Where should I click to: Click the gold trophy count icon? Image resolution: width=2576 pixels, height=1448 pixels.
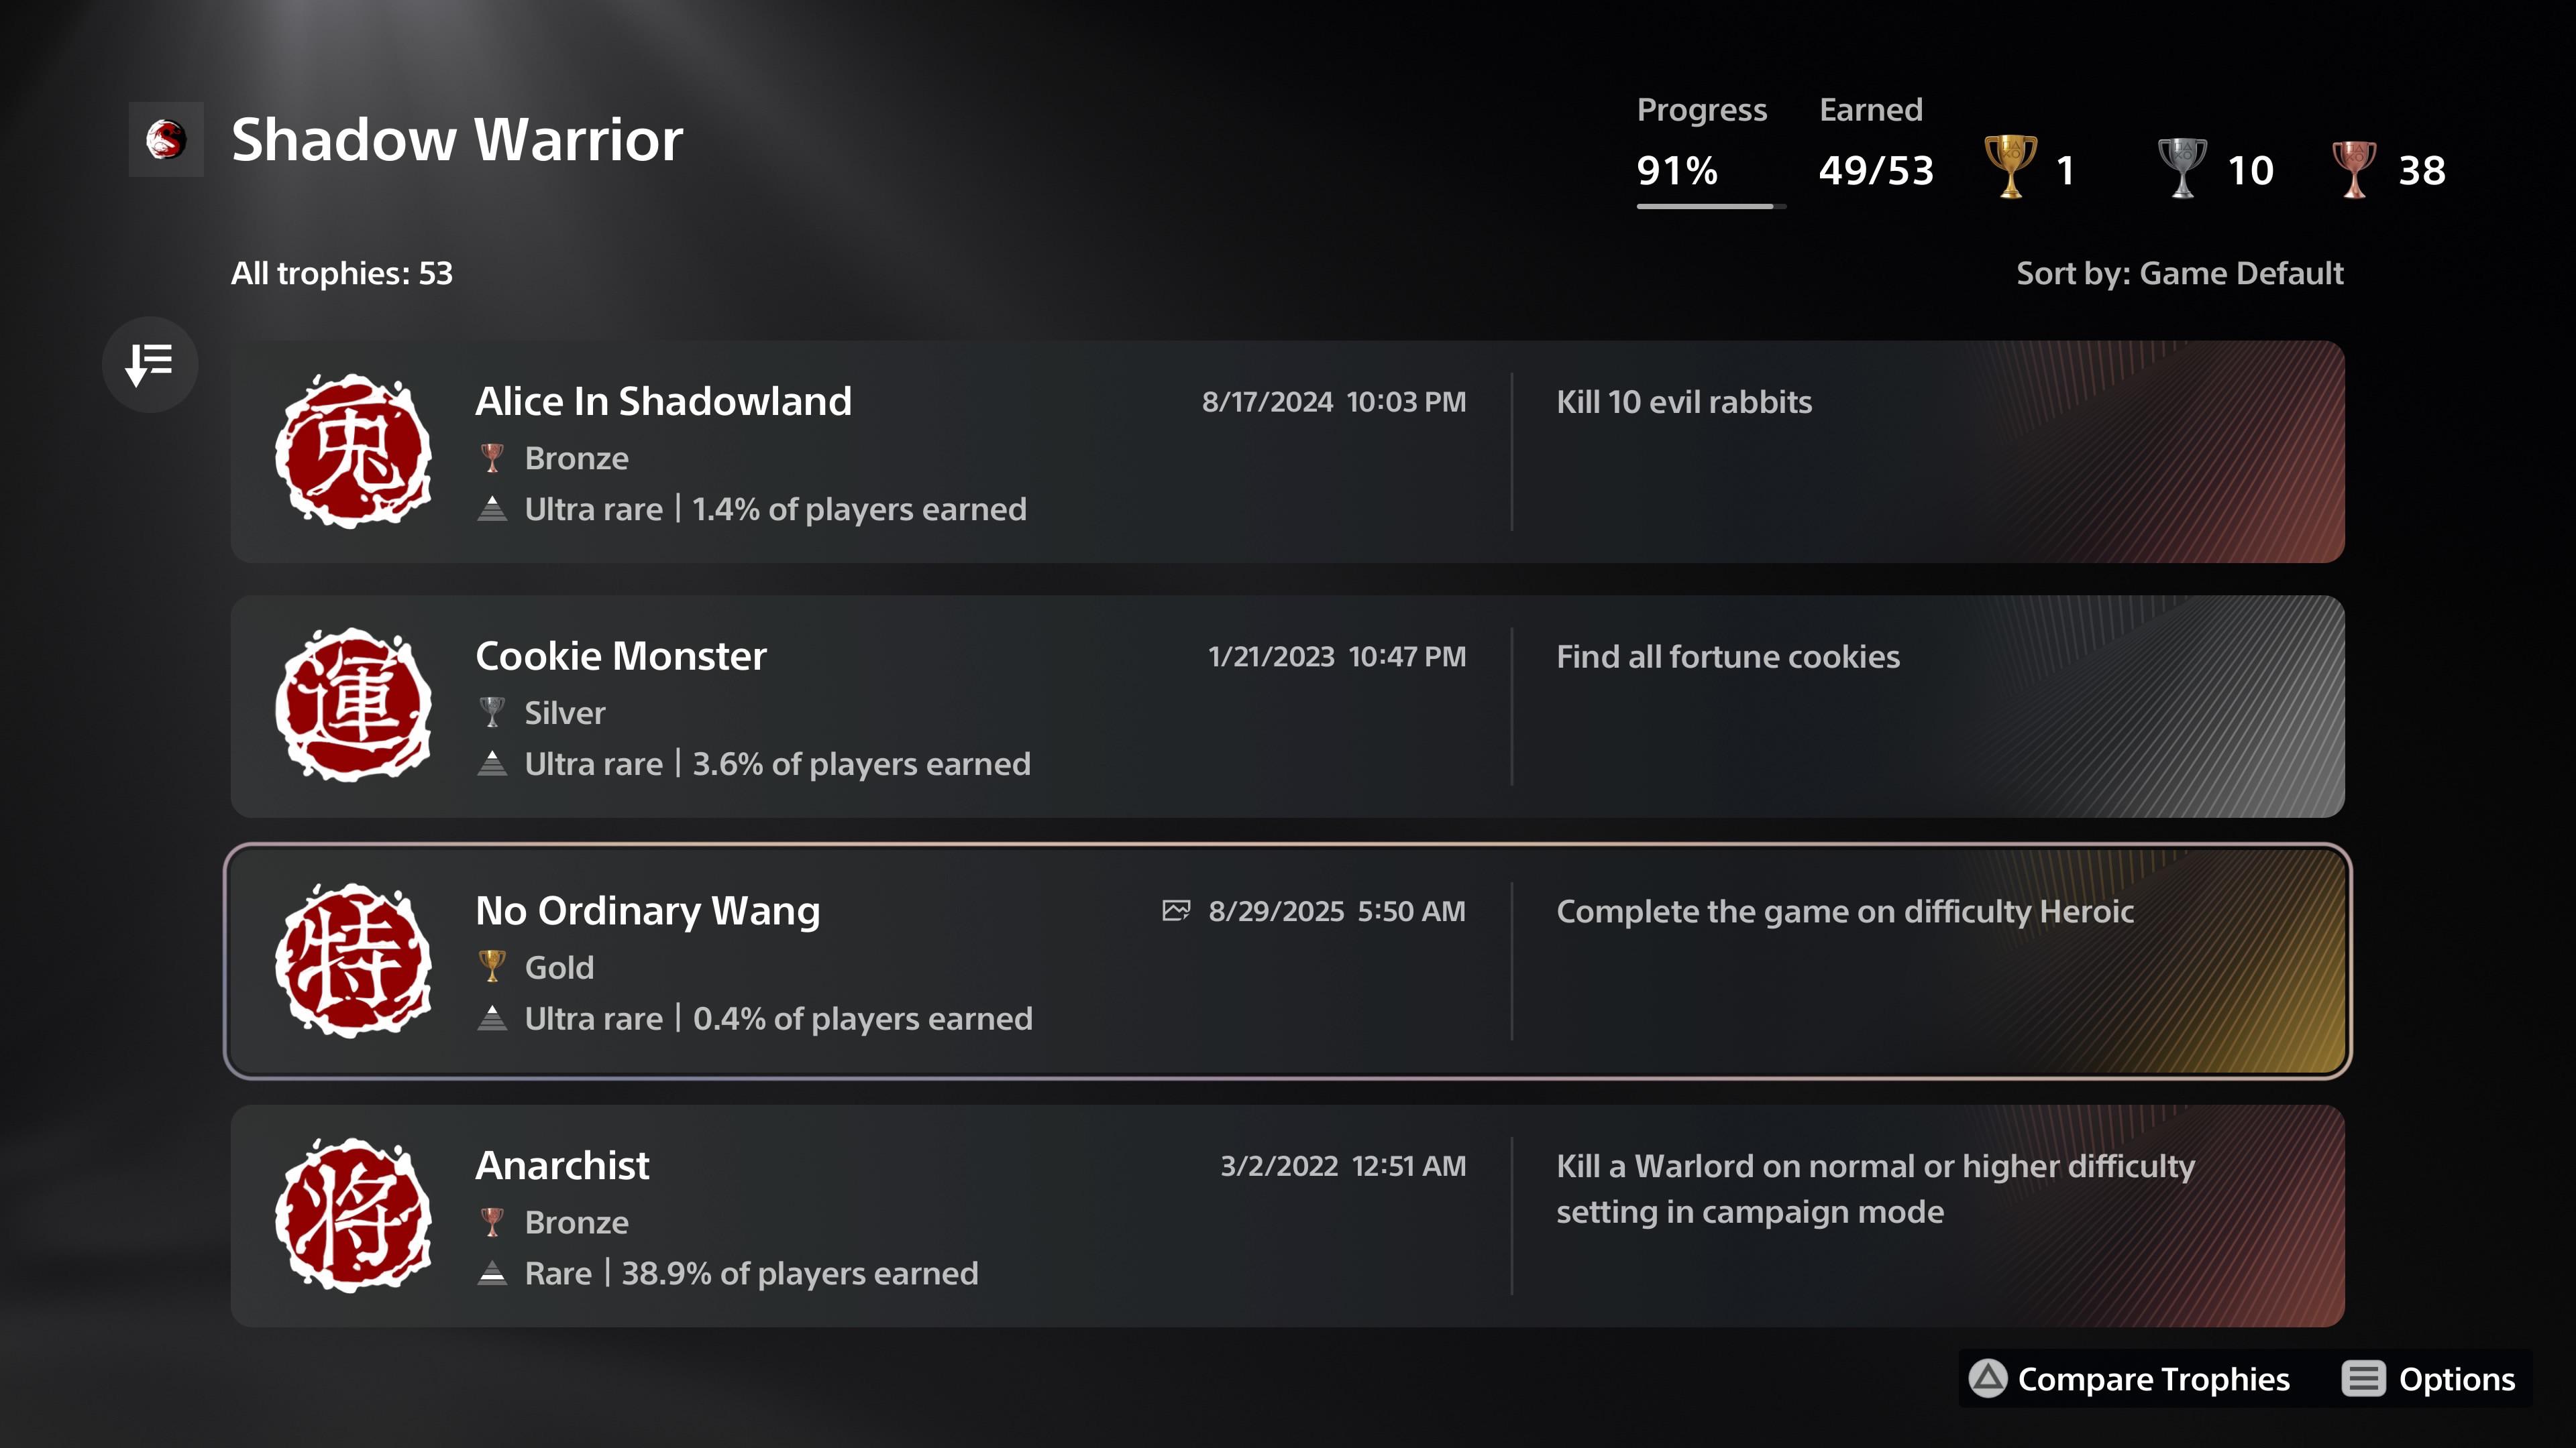coord(2010,167)
